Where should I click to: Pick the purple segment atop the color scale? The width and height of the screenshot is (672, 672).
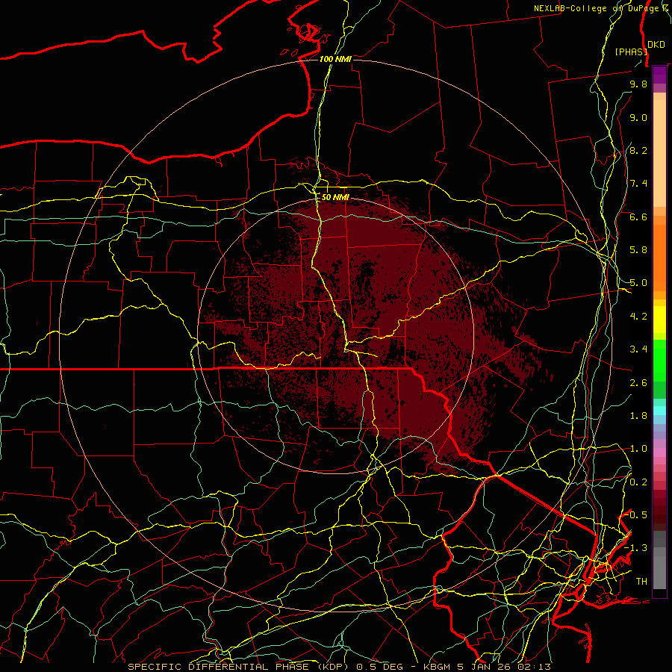659,75
